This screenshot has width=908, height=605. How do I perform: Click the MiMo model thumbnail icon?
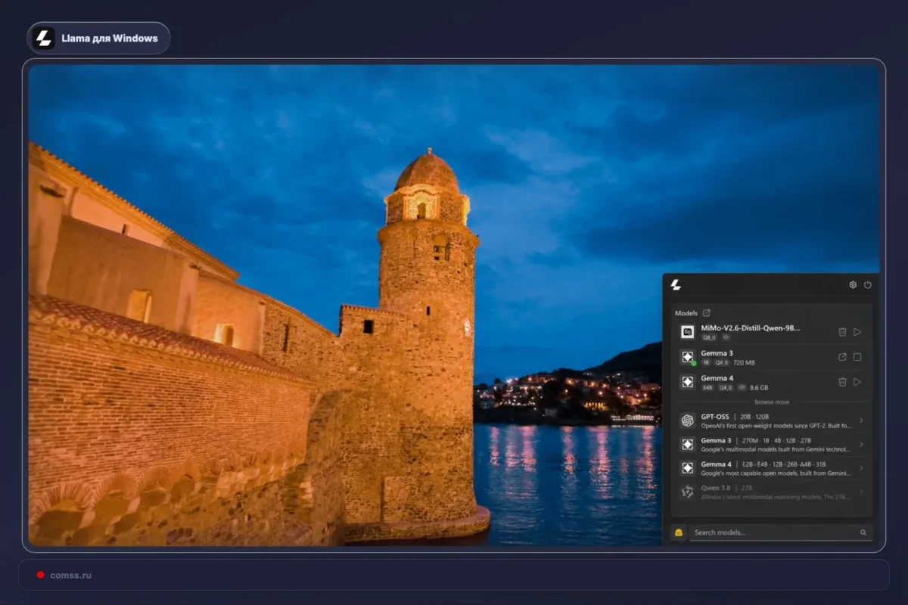point(687,332)
